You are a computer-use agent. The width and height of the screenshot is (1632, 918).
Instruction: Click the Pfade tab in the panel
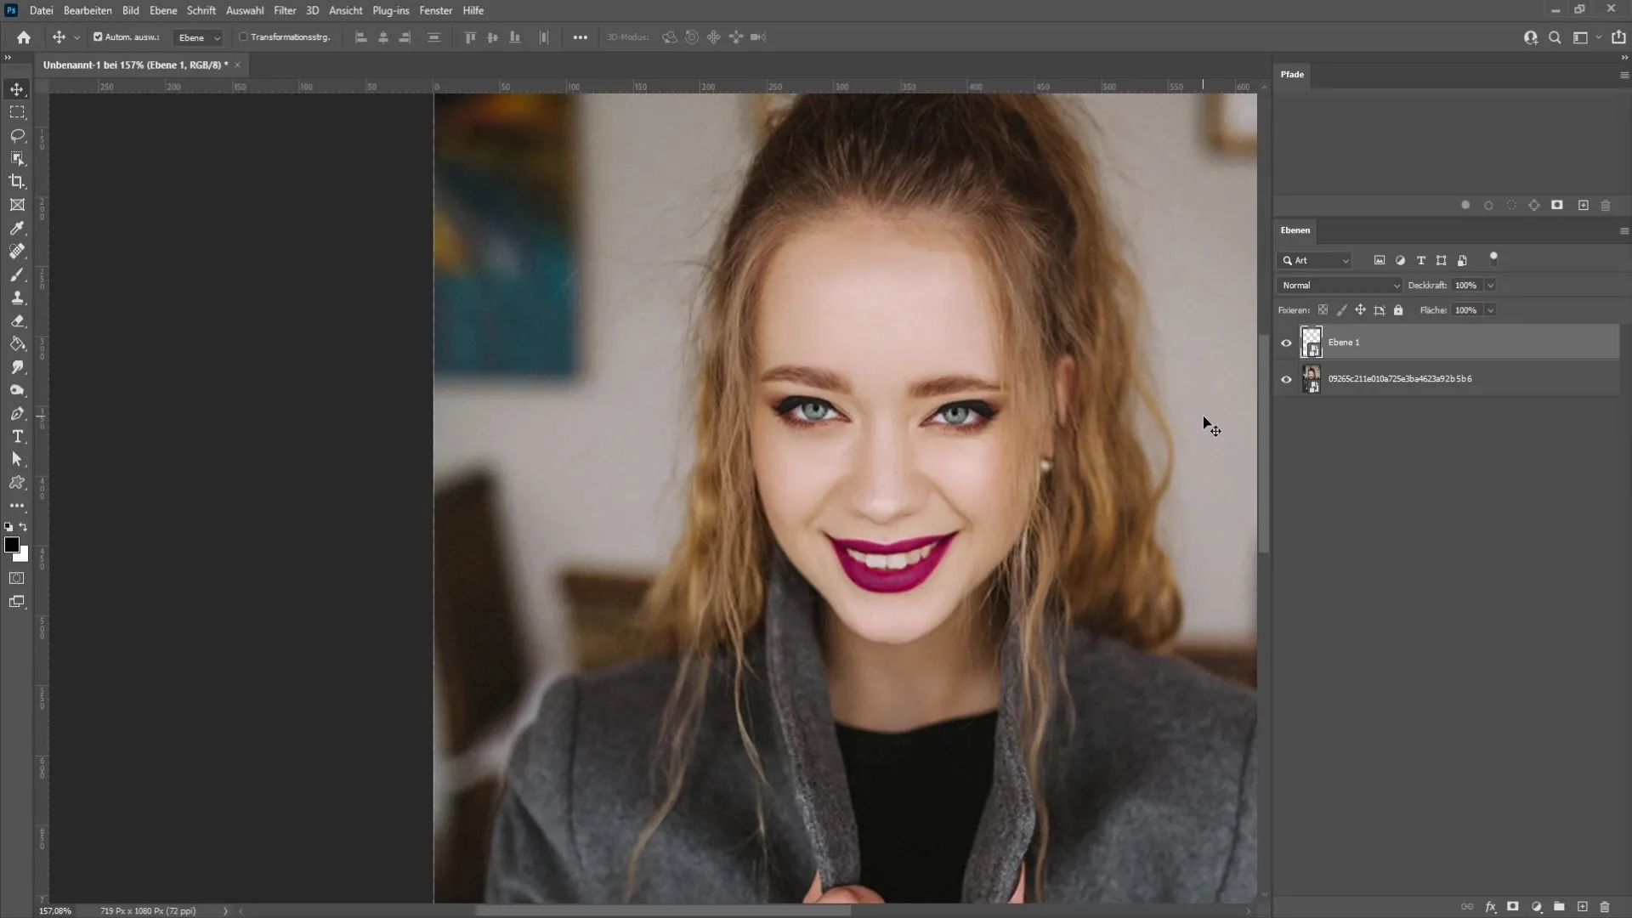(x=1294, y=74)
